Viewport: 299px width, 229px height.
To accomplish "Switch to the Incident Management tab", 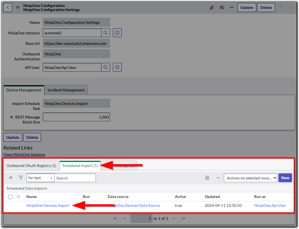I will pos(66,90).
